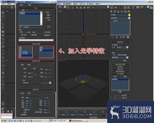The height and width of the screenshot is (123, 154).
Task: Open Edit Named Selection Sets icon
Action: click(93, 7)
